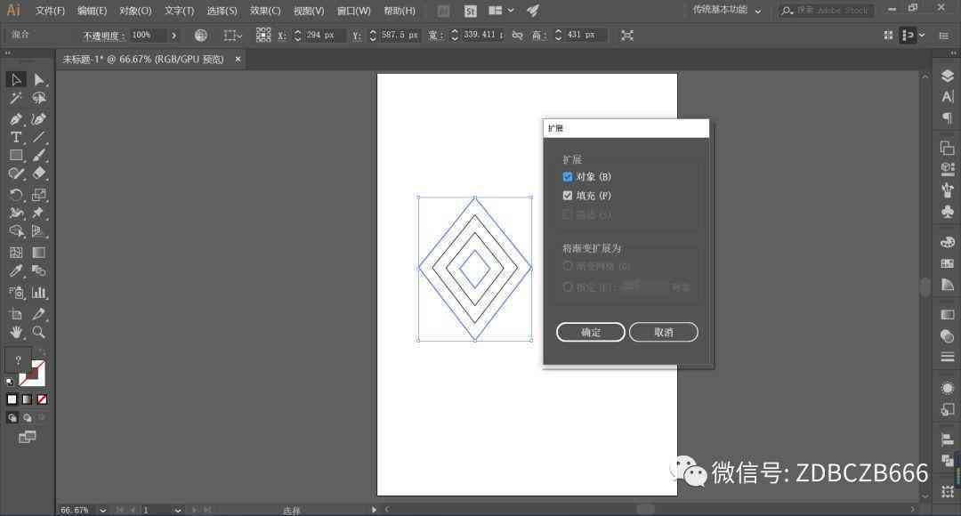Open the 窗口(W) menu
The height and width of the screenshot is (516, 961).
click(353, 11)
